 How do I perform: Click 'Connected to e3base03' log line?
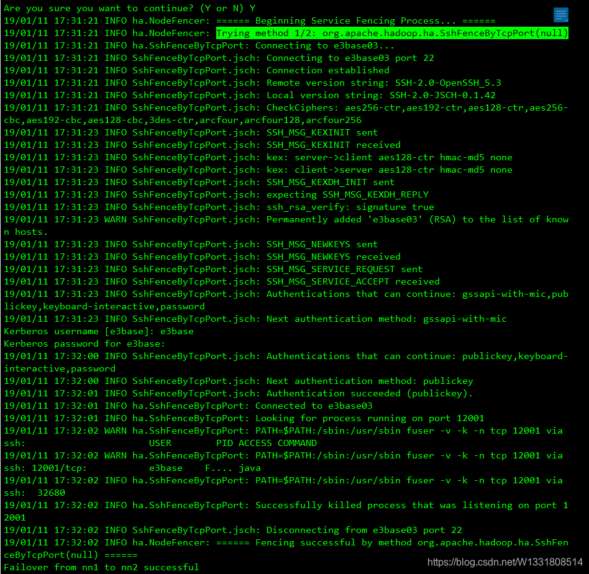tap(188, 406)
